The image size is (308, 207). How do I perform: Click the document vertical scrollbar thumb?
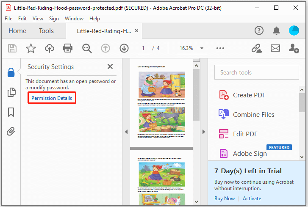coord(196,95)
